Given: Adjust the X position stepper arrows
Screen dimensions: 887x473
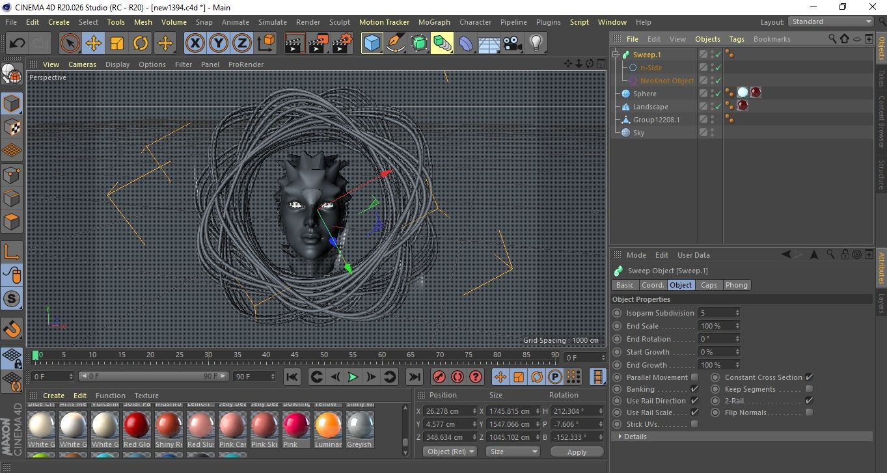Looking at the screenshot, I should tap(474, 411).
